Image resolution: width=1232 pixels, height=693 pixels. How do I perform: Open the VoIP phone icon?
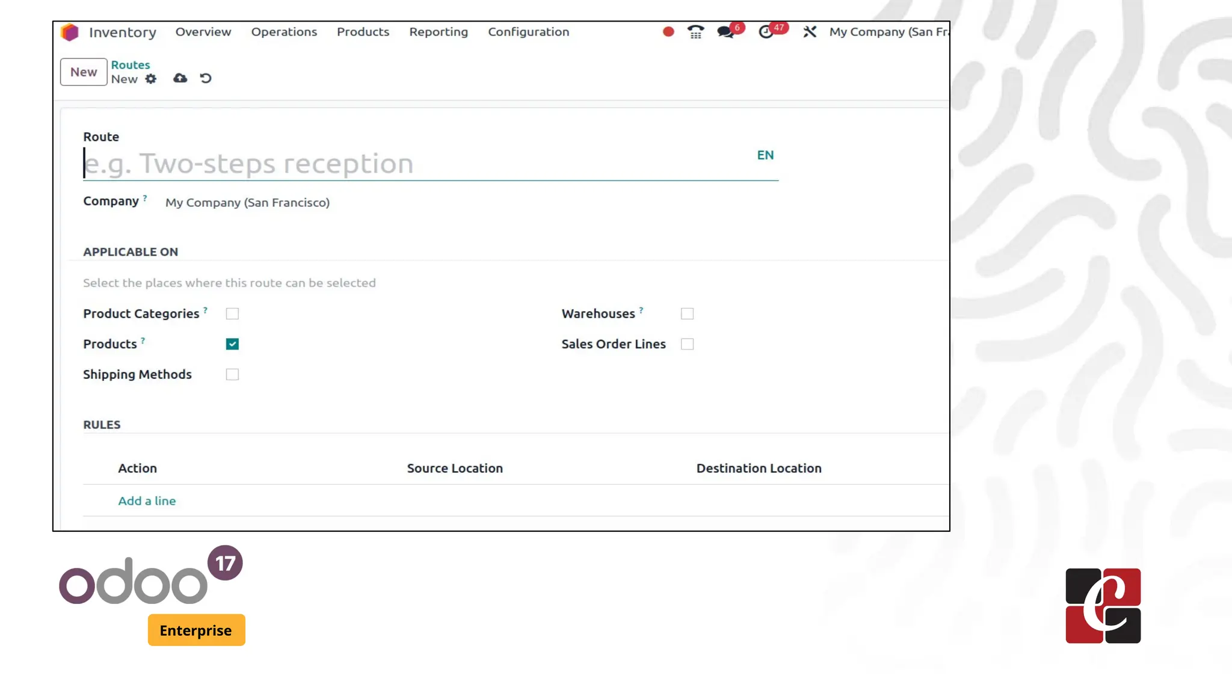click(696, 32)
